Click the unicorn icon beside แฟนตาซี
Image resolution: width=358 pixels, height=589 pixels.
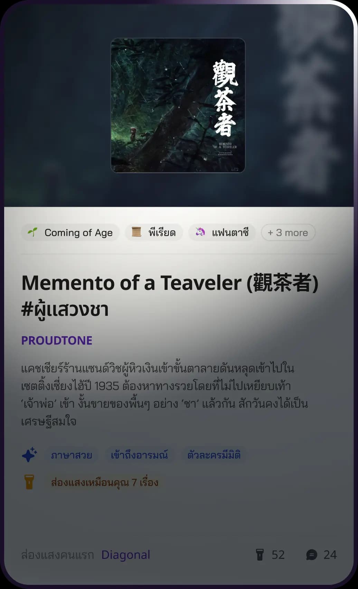[x=200, y=232]
